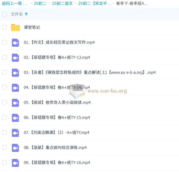Click video icon for 02.【易错题专项】春A+班TY-13.mp4
This screenshot has width=179, height=172.
coord(16,58)
